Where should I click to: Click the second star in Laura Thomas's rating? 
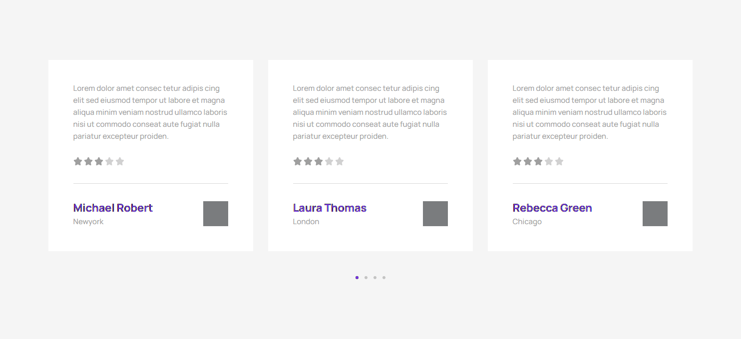click(308, 161)
